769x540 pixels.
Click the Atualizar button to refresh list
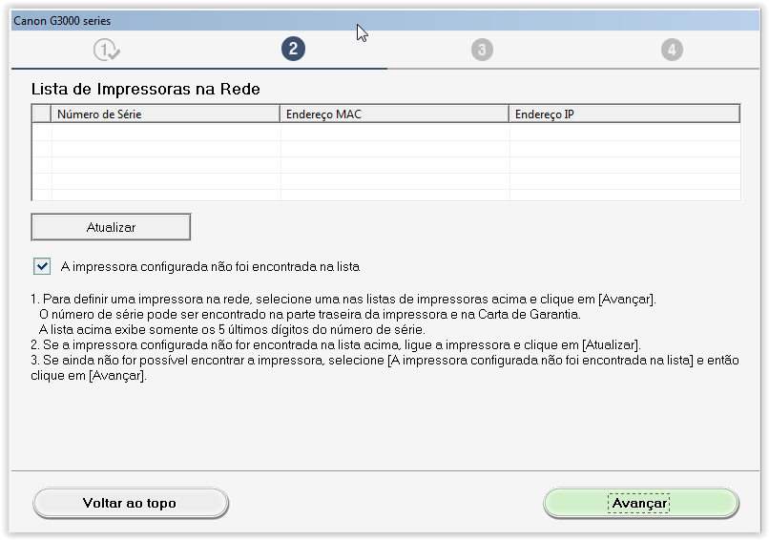tap(111, 227)
